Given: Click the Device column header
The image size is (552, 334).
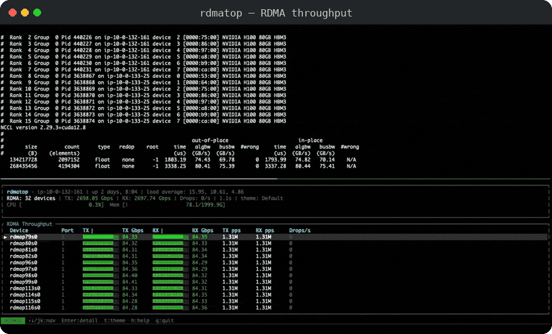Looking at the screenshot, I should 19,230.
